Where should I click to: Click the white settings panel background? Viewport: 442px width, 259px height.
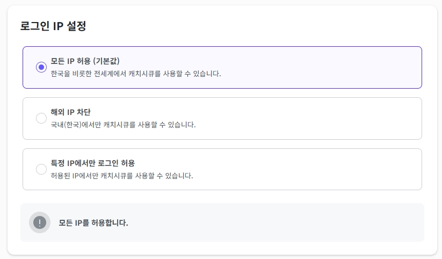(x=269, y=26)
